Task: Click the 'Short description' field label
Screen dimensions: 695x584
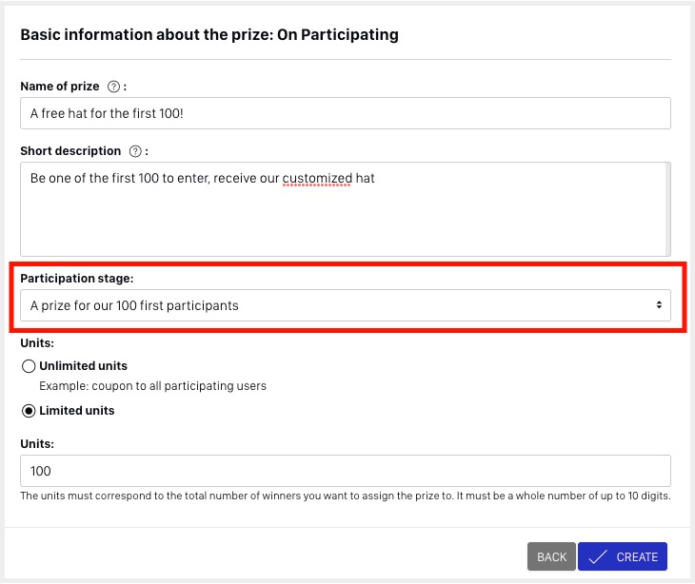Action: (70, 151)
